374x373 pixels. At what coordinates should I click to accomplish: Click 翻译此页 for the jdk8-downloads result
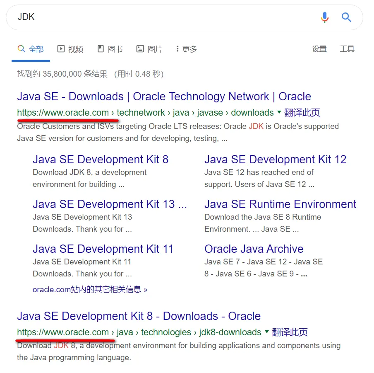290,332
